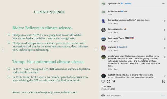Share post with paper plane icon

coord(114,81)
